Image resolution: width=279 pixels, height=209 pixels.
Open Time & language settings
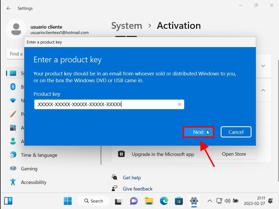click(39, 155)
